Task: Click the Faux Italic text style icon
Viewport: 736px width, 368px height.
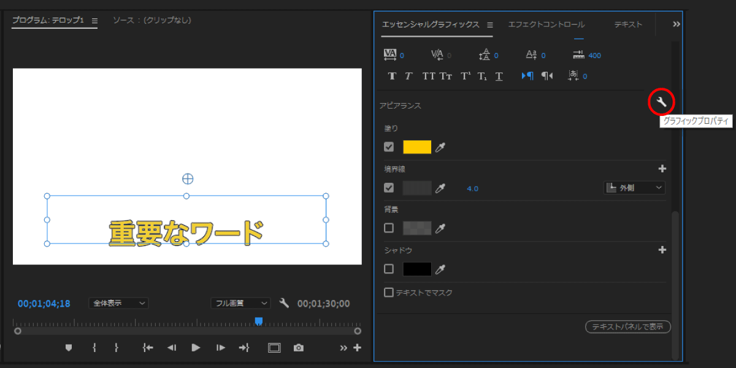Action: (x=408, y=76)
